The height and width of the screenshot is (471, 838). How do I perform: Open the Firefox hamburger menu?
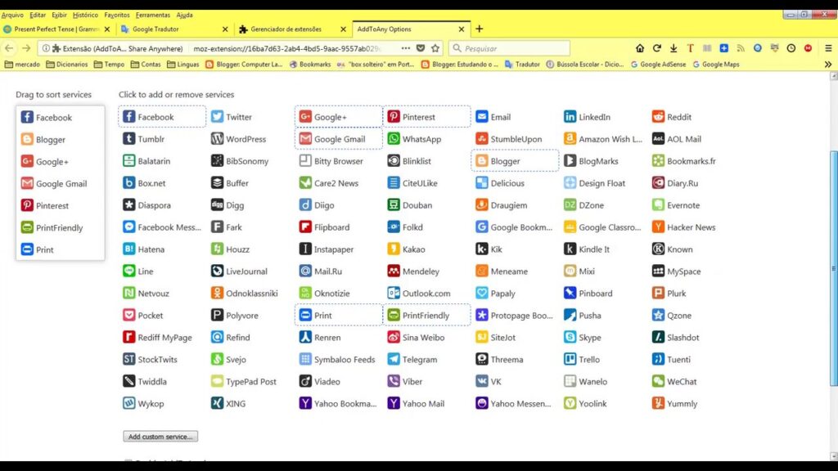click(x=828, y=48)
